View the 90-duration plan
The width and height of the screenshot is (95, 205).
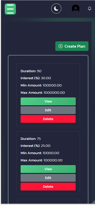[x=48, y=101]
